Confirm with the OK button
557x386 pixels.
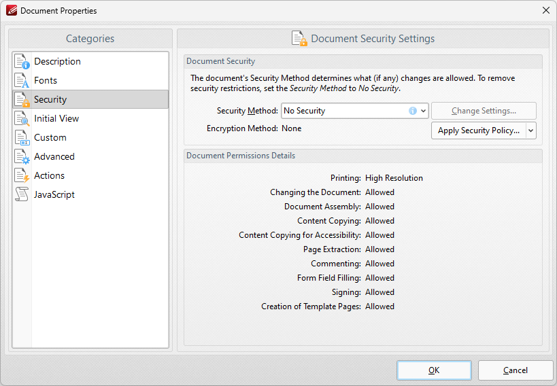point(434,370)
